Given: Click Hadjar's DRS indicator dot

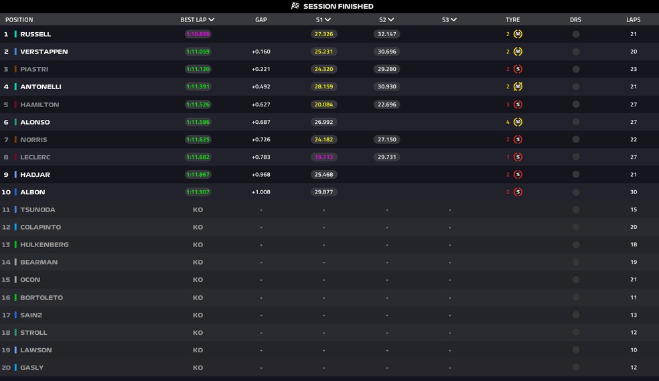Looking at the screenshot, I should pyautogui.click(x=576, y=174).
